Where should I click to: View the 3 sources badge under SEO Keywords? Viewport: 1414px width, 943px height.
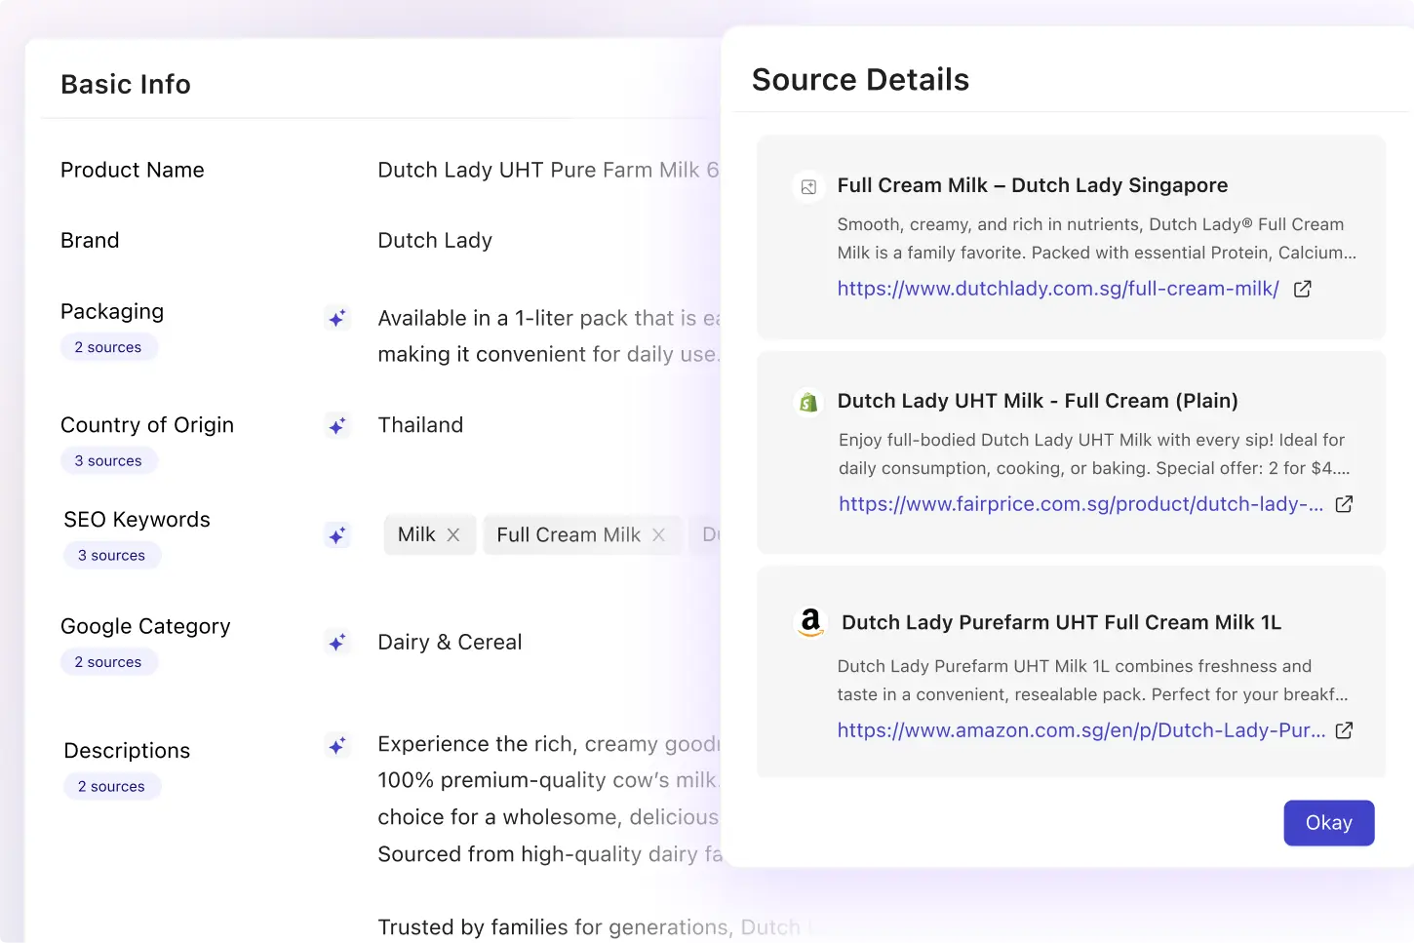112,556
